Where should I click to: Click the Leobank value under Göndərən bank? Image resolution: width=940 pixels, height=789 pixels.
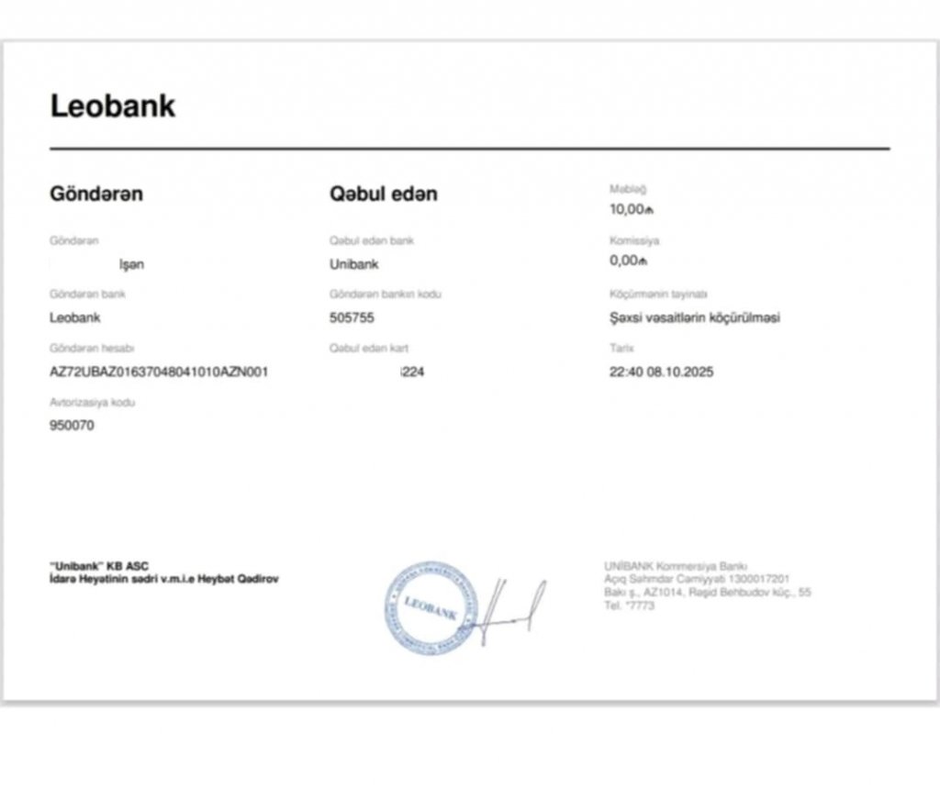click(75, 318)
